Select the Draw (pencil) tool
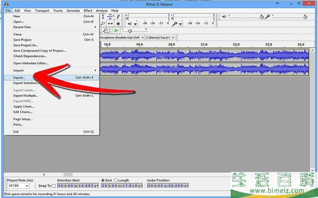The image size is (318, 198). click(x=118, y=17)
